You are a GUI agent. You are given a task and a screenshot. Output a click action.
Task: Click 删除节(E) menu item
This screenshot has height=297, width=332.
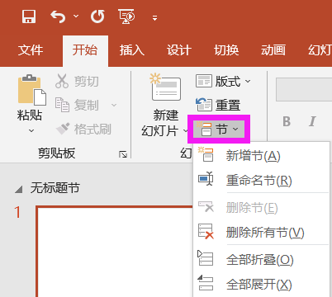point(262,208)
